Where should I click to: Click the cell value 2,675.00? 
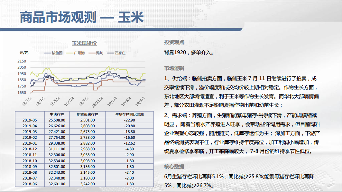(x=88, y=132)
